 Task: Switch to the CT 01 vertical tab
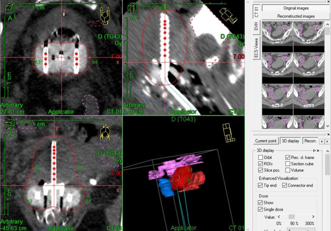[256, 12]
